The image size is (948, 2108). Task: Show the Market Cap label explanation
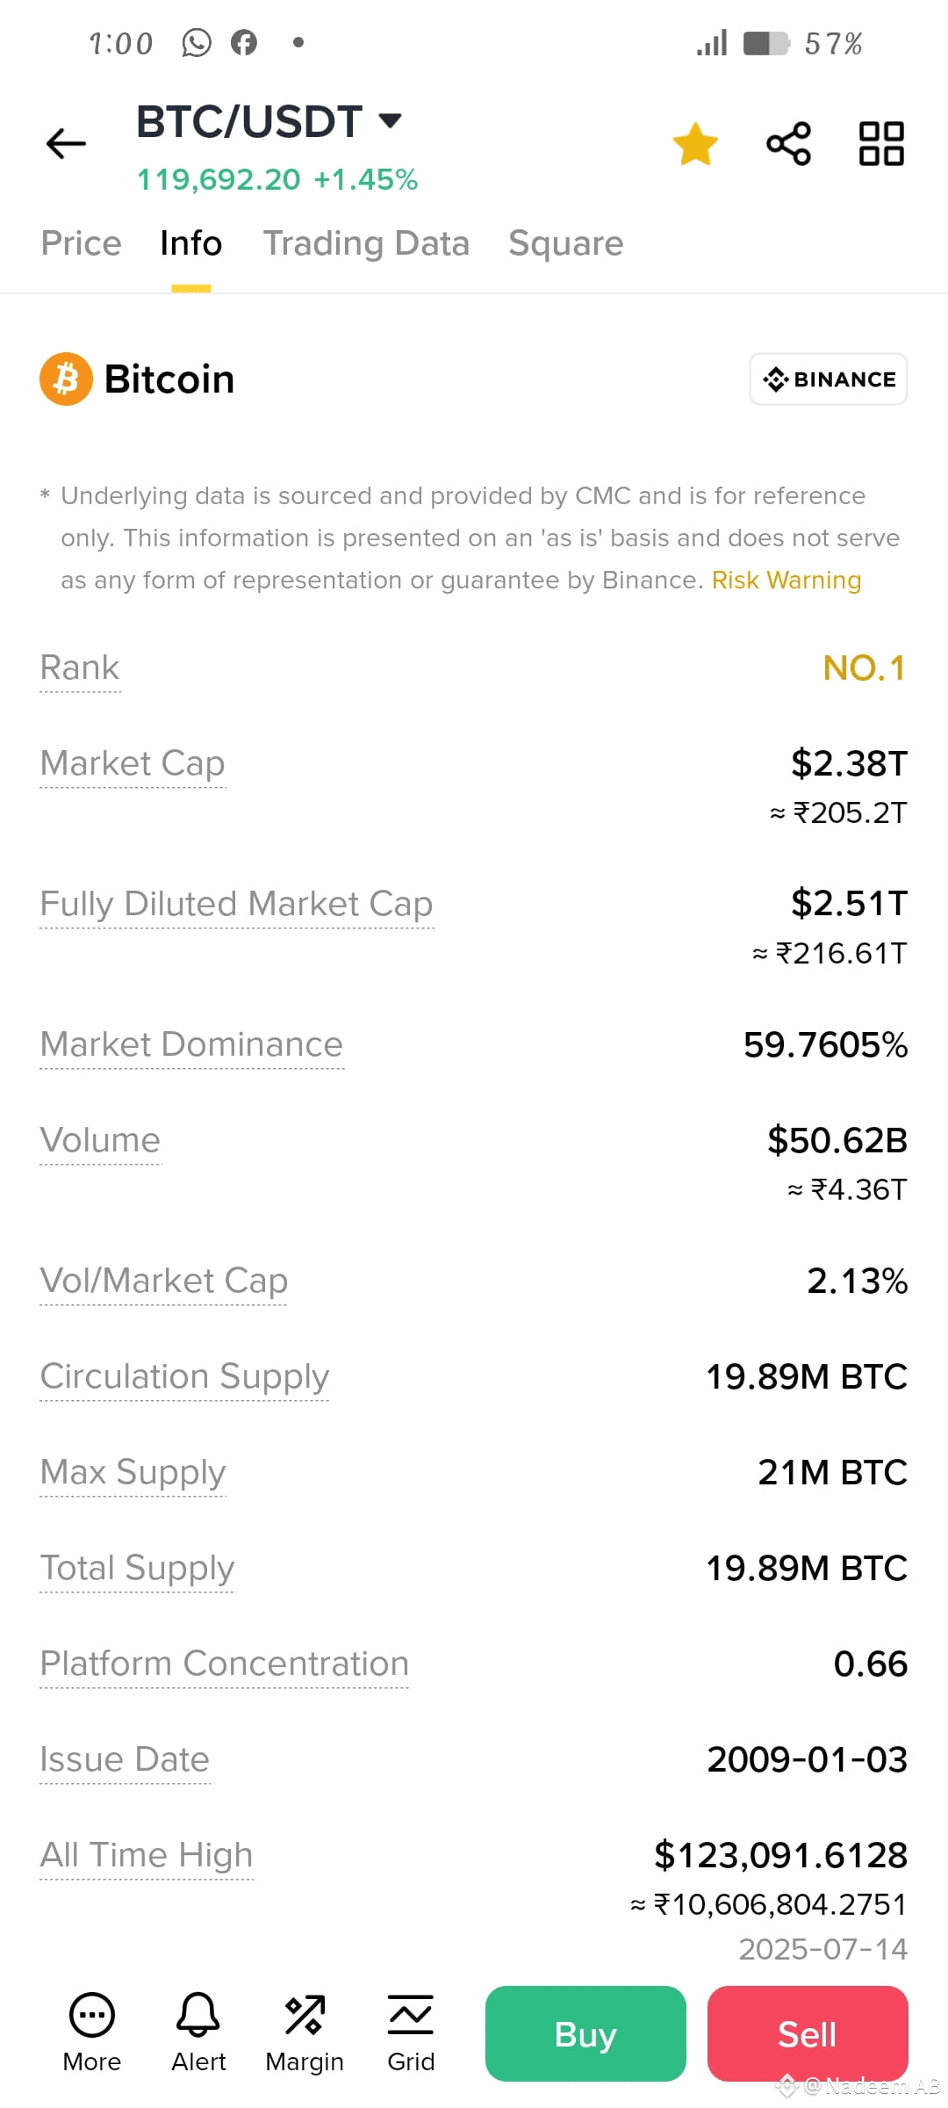point(133,764)
